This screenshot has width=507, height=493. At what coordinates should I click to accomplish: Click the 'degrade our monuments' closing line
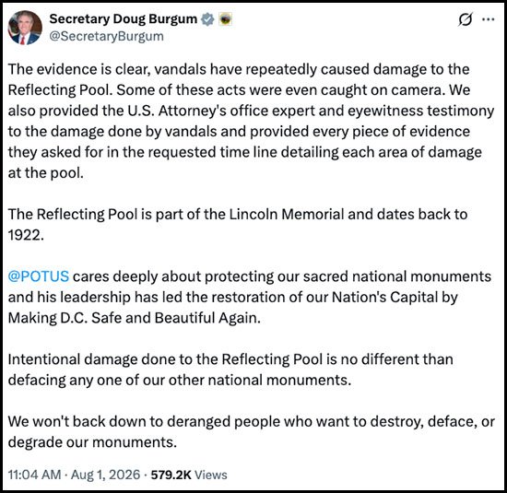pos(92,442)
